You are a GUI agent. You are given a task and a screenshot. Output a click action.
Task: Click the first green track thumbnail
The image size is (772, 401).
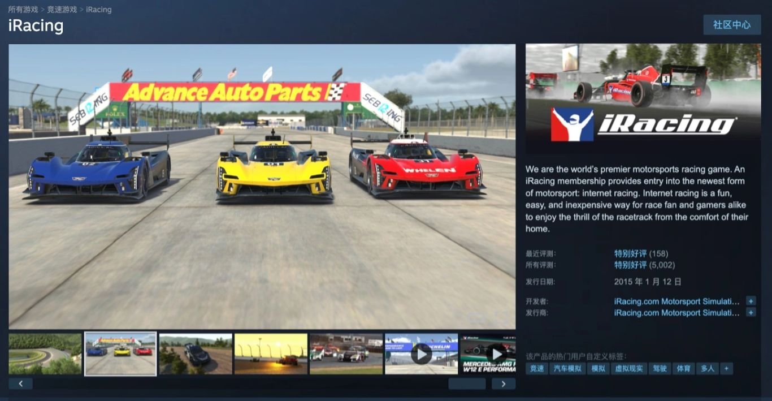pyautogui.click(x=45, y=353)
